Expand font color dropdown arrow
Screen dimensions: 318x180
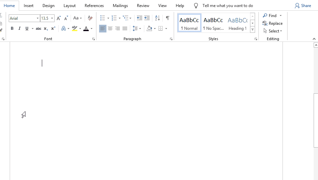pos(91,28)
